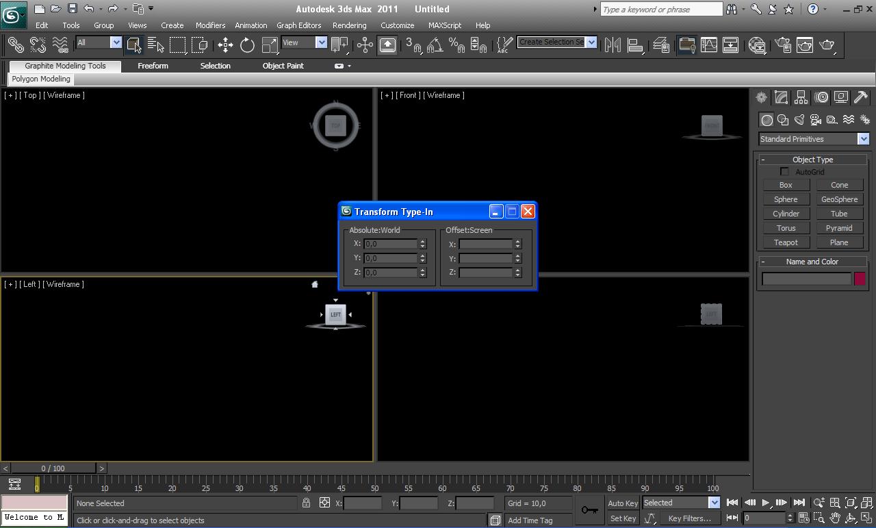This screenshot has height=528, width=876.
Task: Click the object color swatch
Action: pos(860,279)
